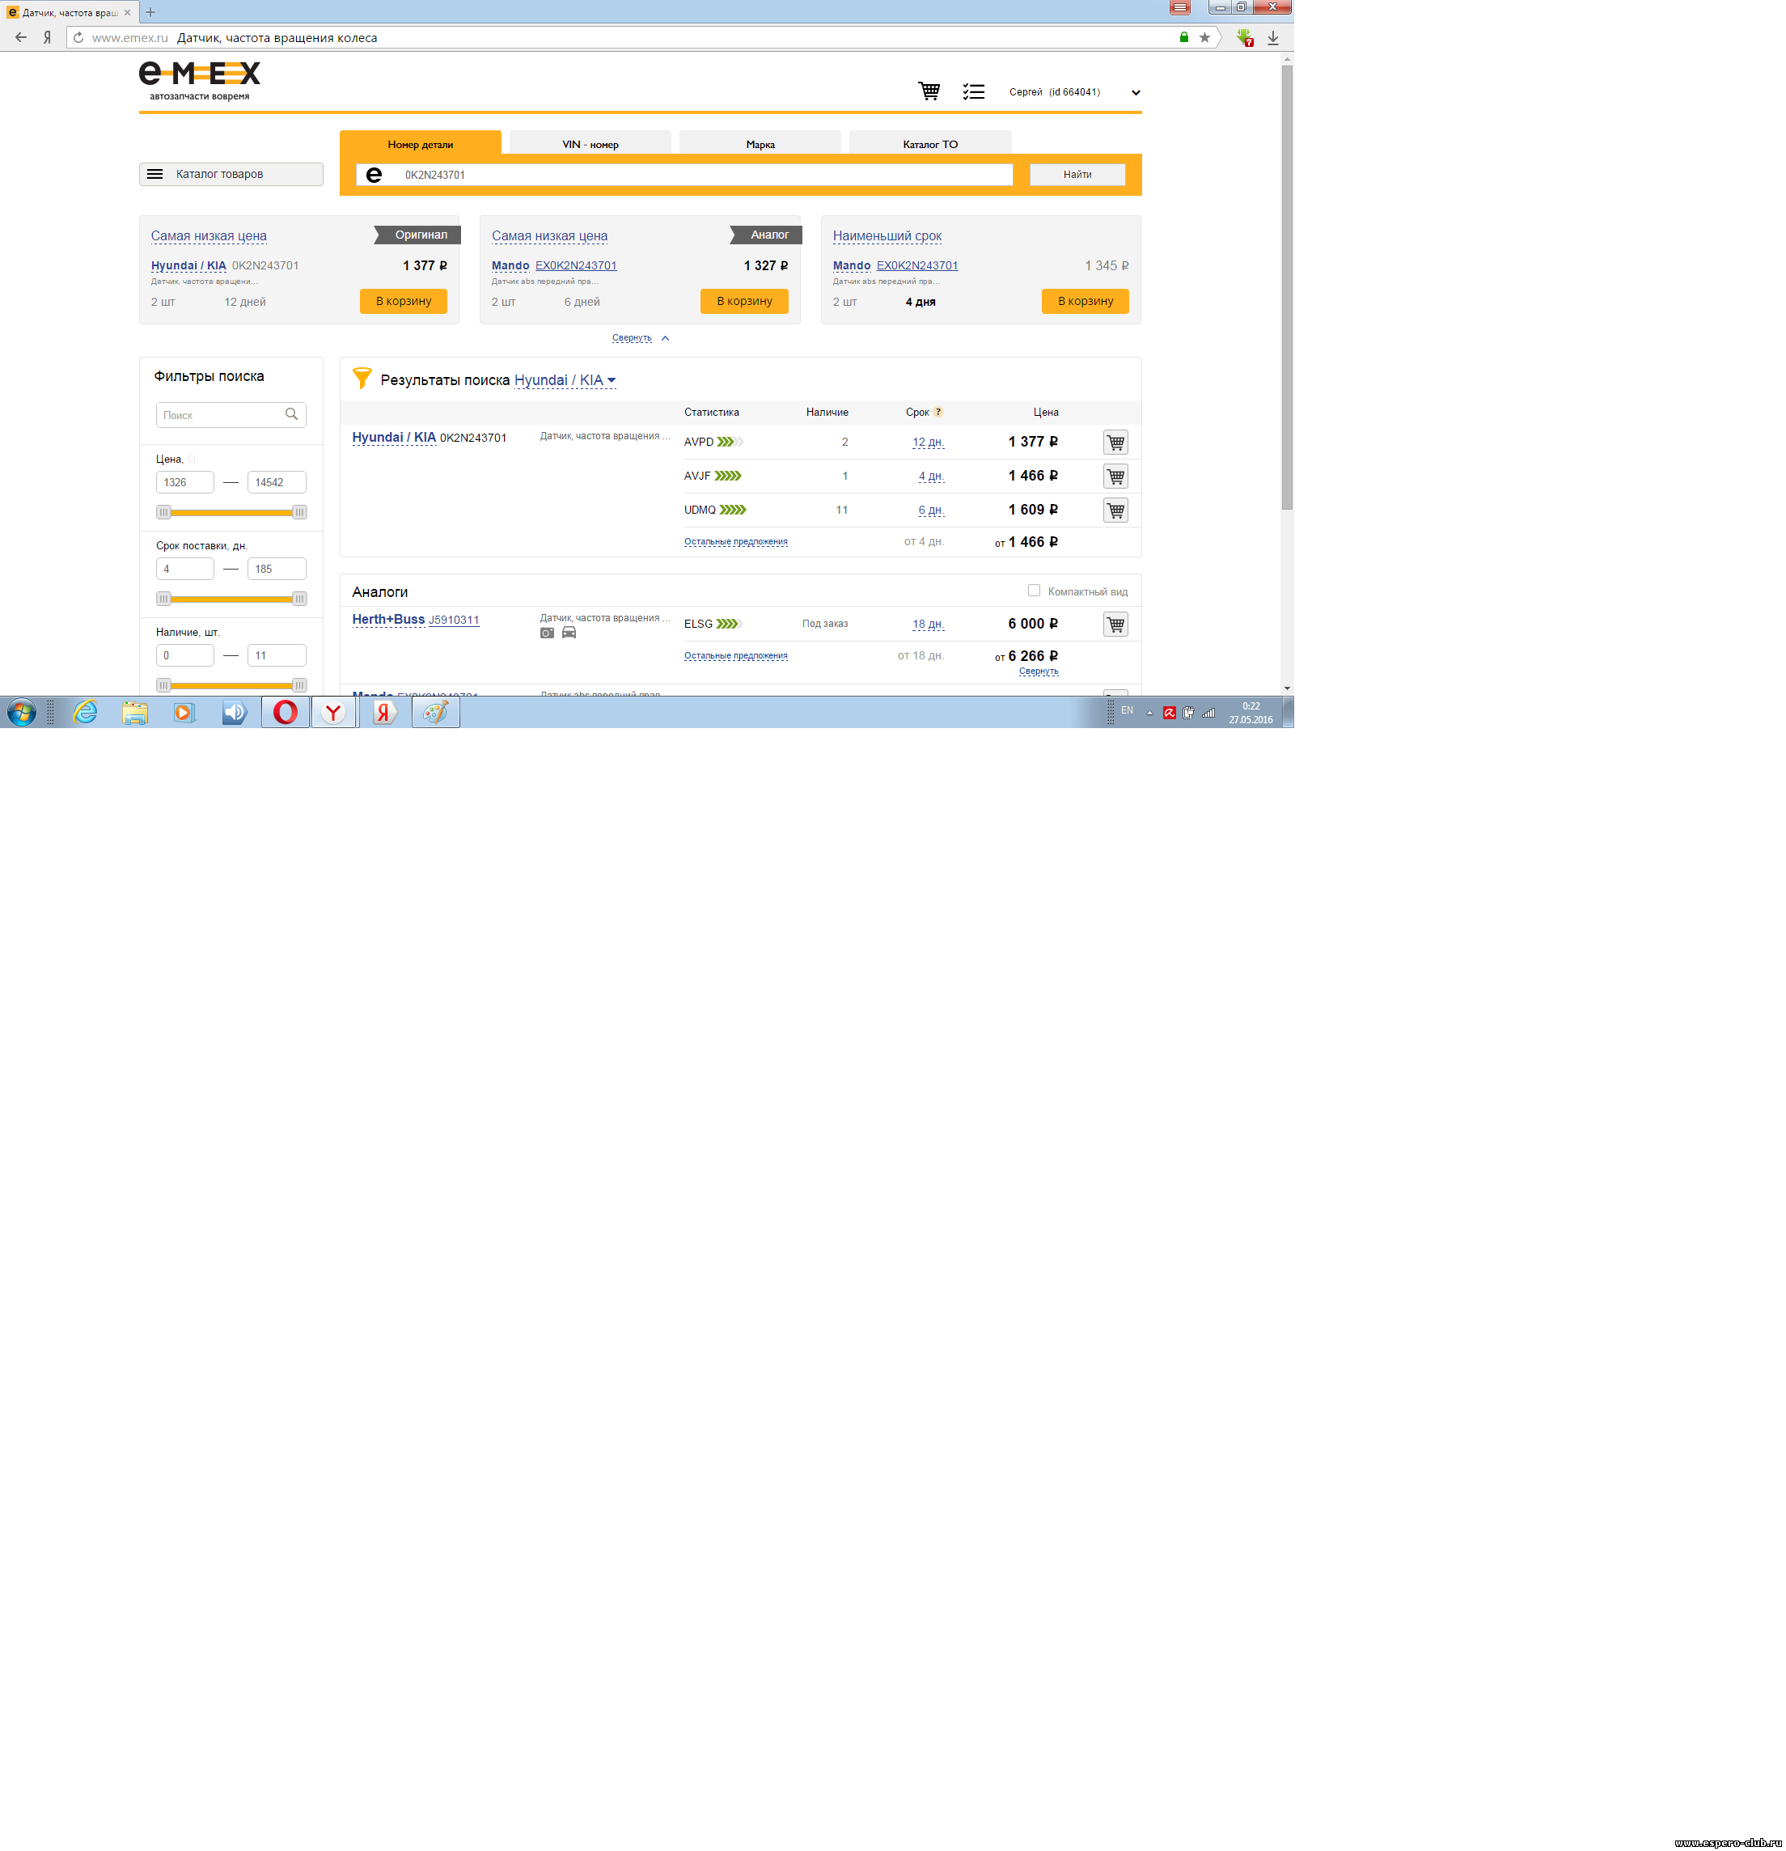Expand user account menu Сергей

point(1135,92)
